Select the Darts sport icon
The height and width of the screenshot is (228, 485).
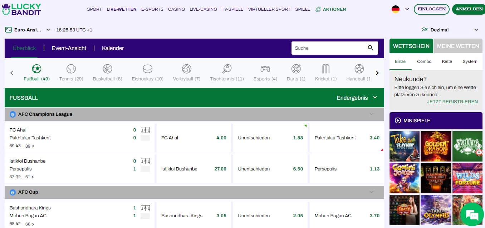296,69
